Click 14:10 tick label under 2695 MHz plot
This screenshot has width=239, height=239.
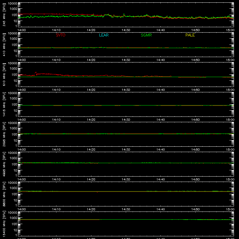point(56,150)
